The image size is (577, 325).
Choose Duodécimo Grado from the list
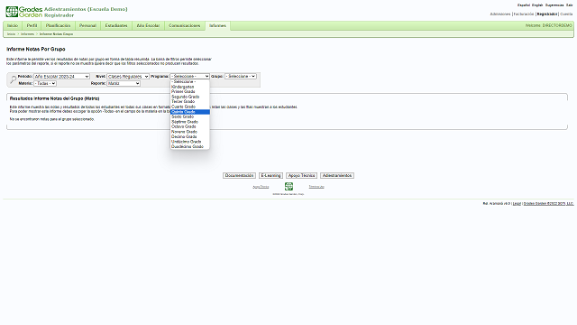coord(190,146)
